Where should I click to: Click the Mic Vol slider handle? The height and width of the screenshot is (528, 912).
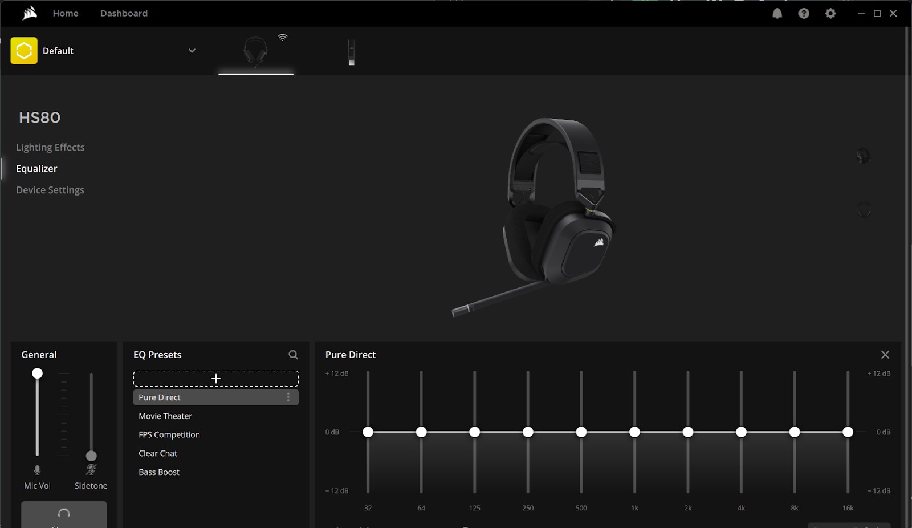(37, 373)
